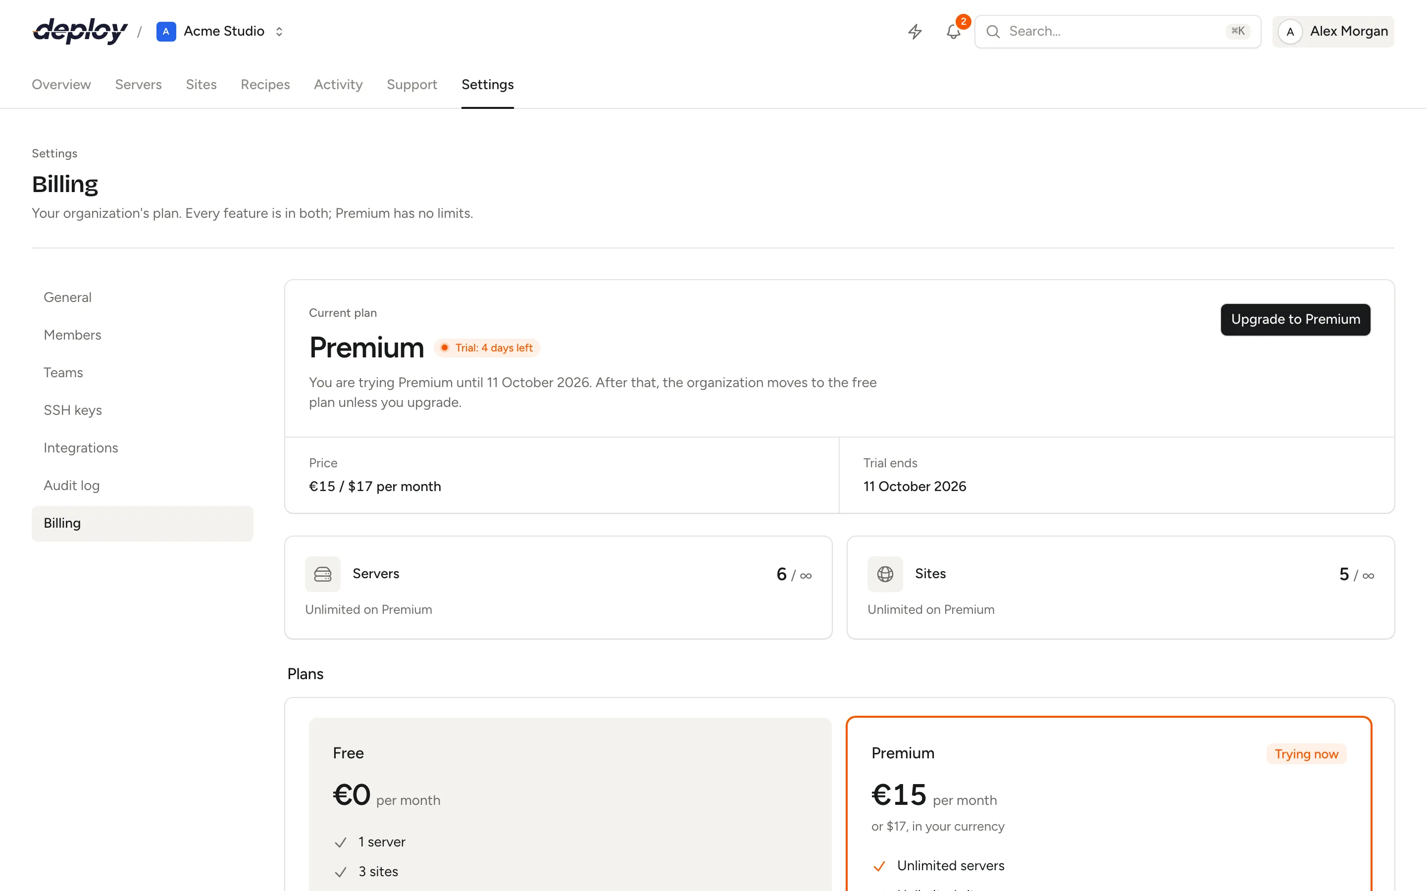Open General settings in sidebar
This screenshot has width=1426, height=891.
point(143,297)
